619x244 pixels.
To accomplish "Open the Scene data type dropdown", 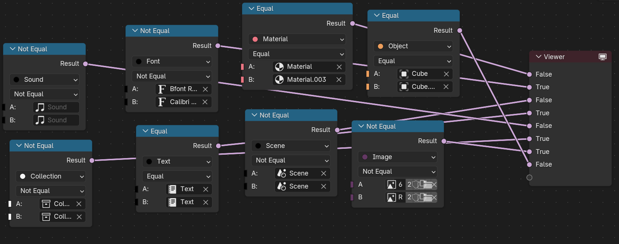I will click(x=291, y=146).
